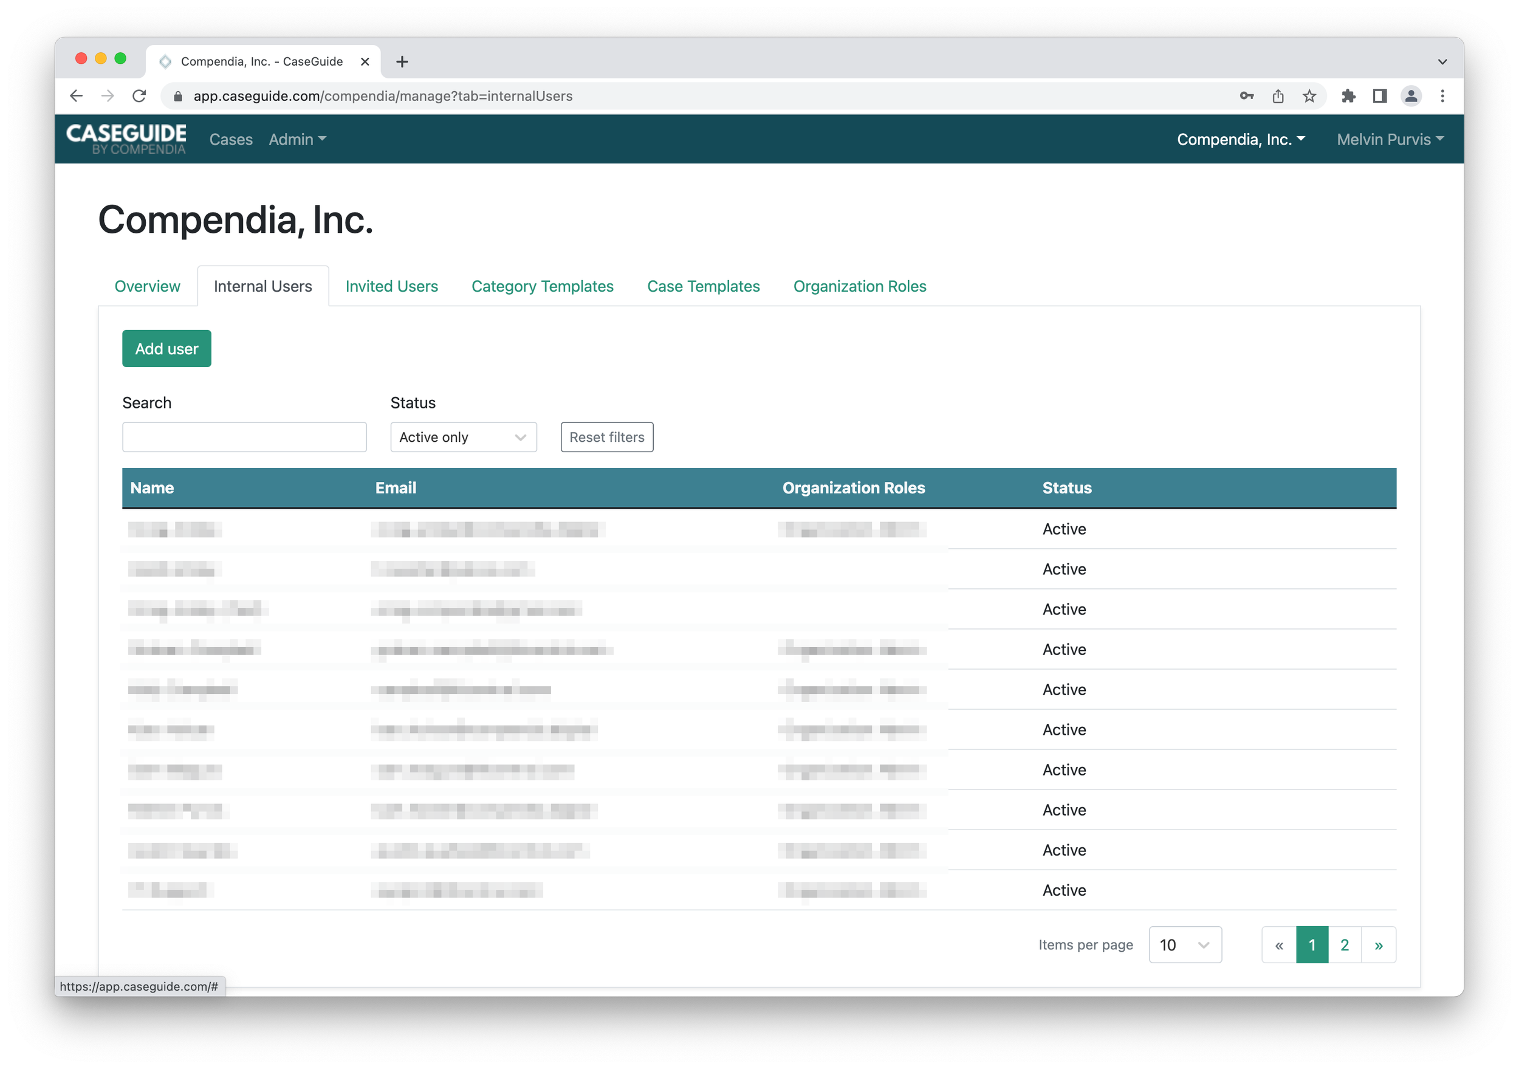Open the Compendia, Inc. organization dropdown
The height and width of the screenshot is (1069, 1519).
(x=1241, y=140)
